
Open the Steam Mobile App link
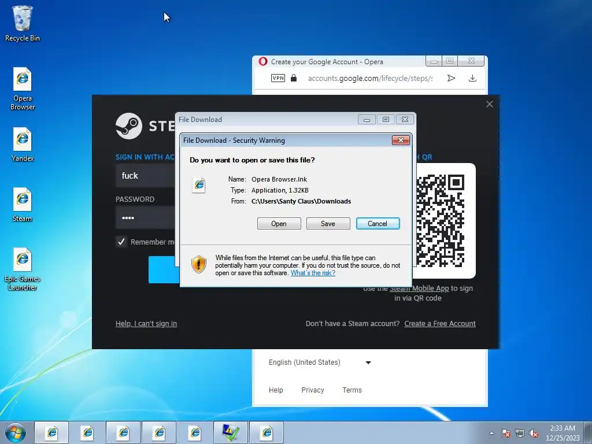click(419, 288)
